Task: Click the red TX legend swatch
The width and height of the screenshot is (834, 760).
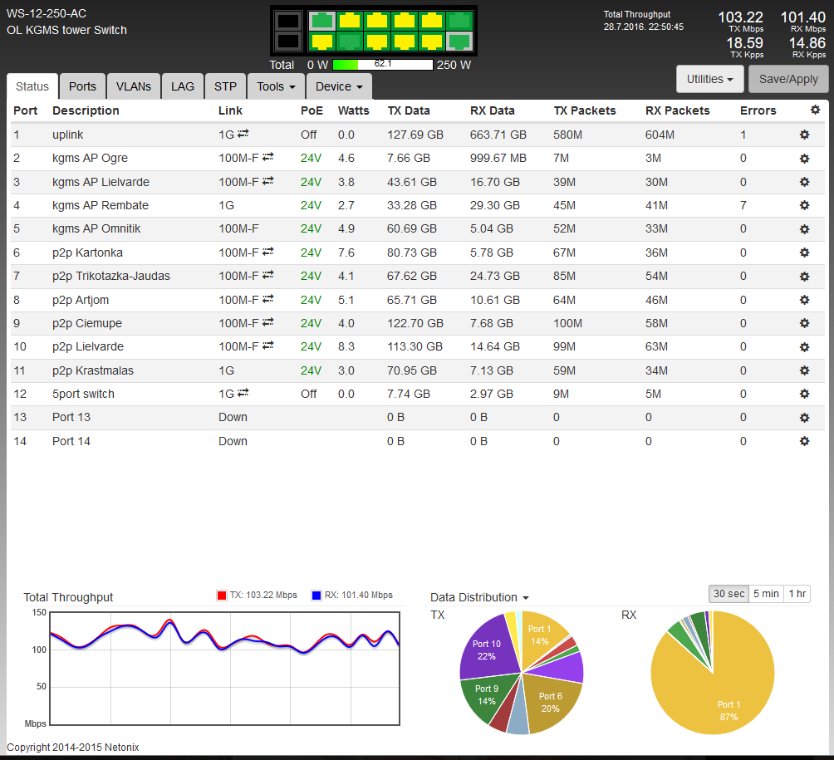Action: [222, 596]
